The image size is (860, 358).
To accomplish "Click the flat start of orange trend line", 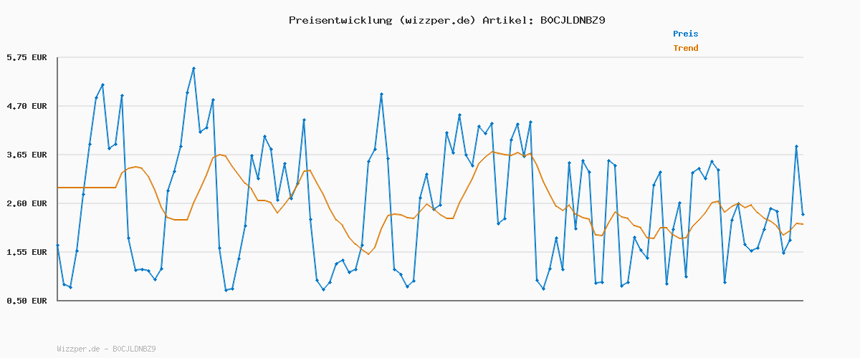I will coord(86,188).
